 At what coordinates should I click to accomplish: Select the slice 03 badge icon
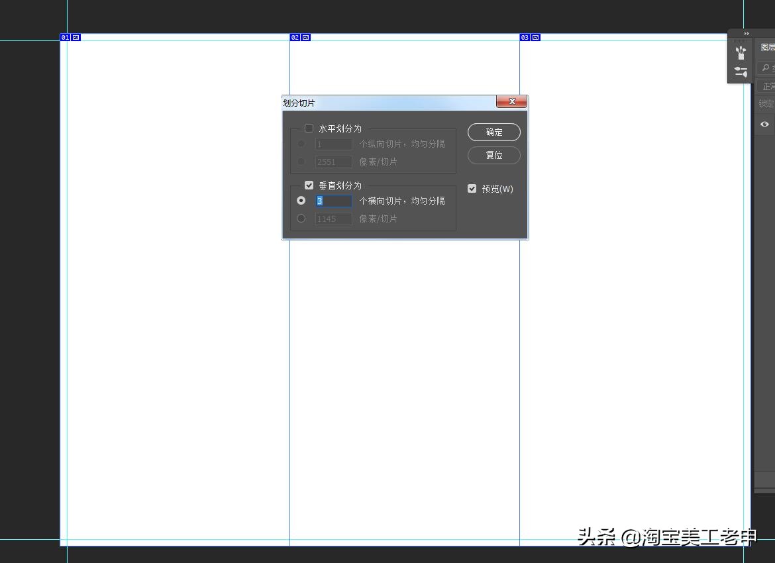point(525,37)
